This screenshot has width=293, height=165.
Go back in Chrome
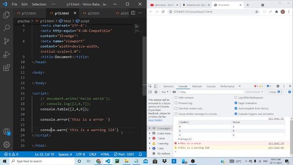[151, 11]
